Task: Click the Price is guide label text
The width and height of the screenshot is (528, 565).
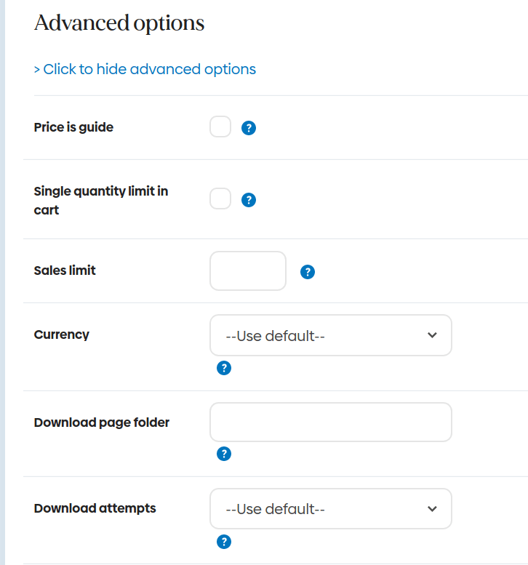Action: (x=73, y=127)
